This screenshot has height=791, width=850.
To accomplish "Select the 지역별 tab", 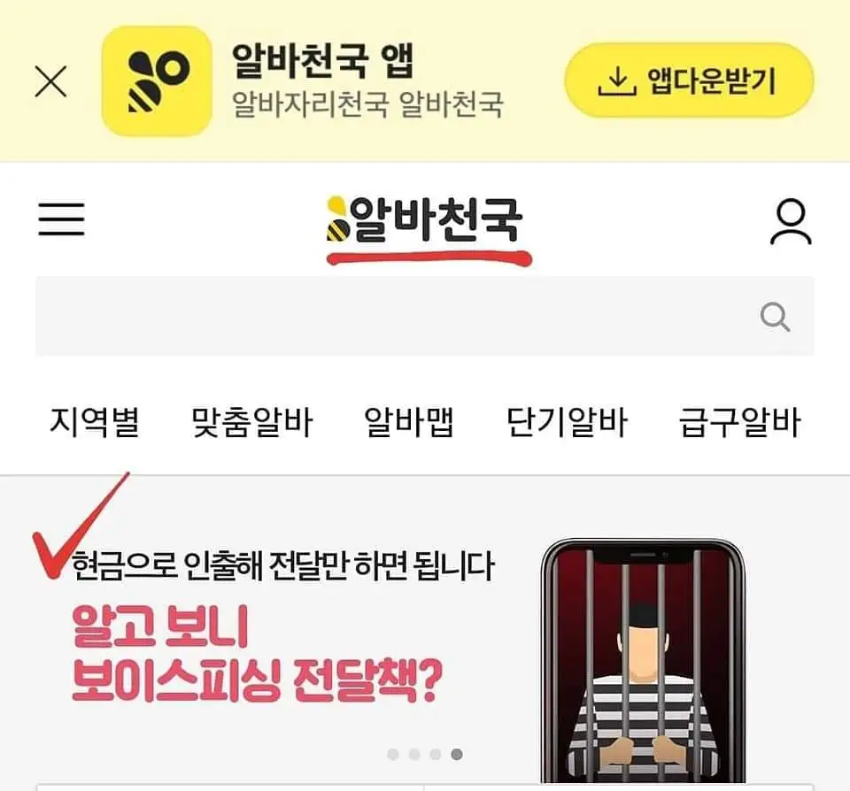I will (95, 421).
